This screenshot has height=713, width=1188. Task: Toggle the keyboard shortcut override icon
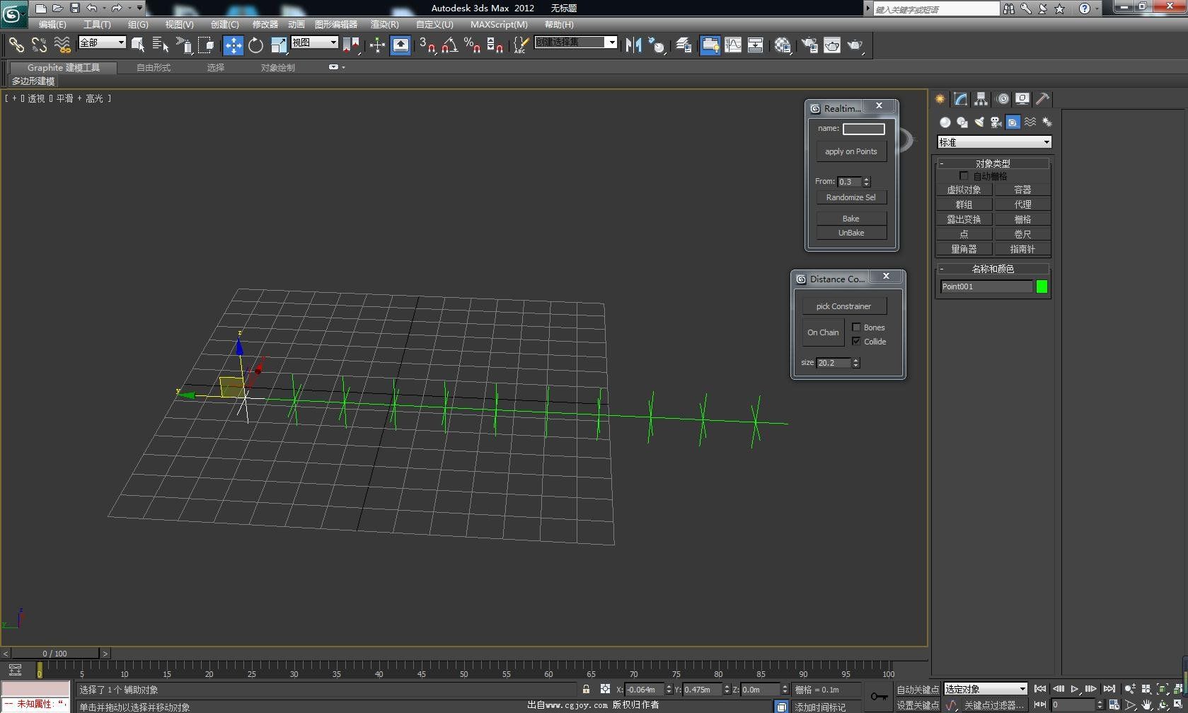coord(400,45)
